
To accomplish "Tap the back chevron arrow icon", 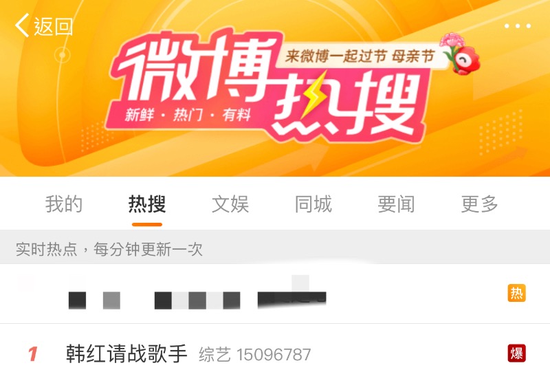I will click(x=22, y=25).
